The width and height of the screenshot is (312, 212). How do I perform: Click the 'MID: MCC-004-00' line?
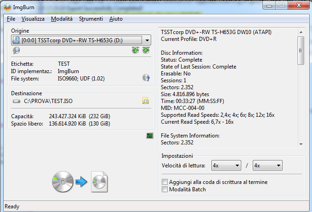tap(182, 108)
